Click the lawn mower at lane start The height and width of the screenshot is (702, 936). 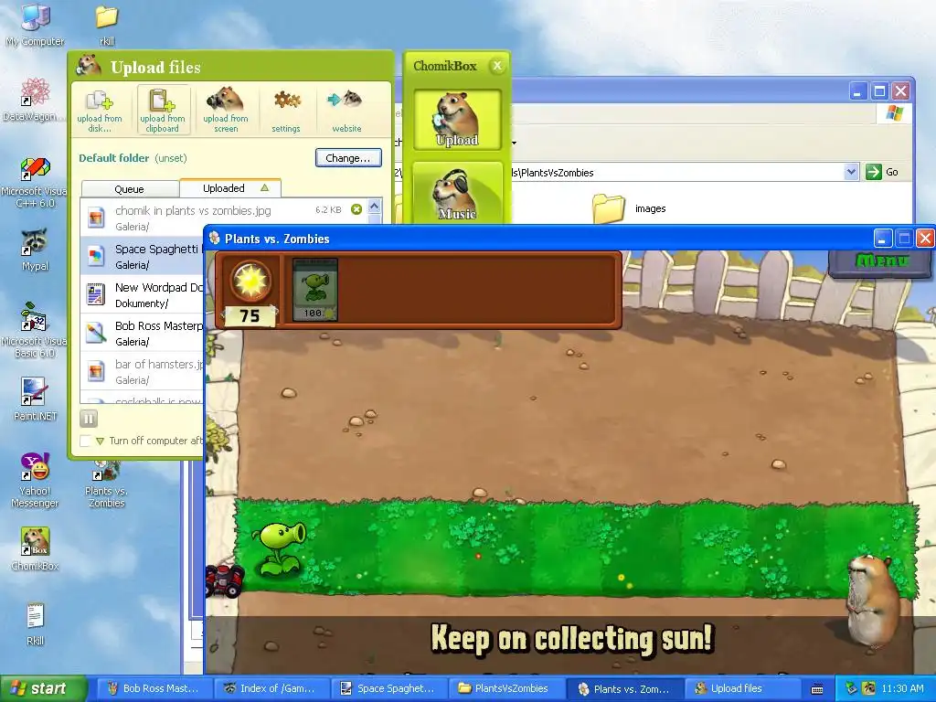click(225, 580)
